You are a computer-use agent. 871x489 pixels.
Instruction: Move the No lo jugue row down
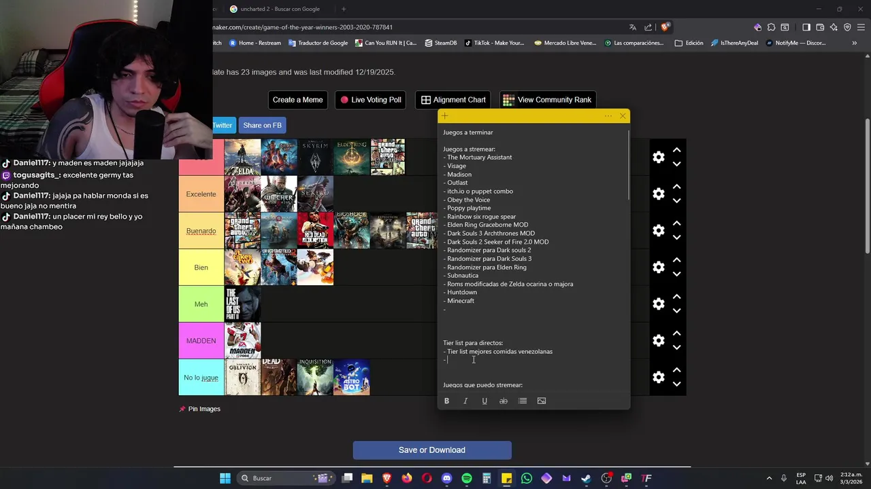(x=677, y=384)
